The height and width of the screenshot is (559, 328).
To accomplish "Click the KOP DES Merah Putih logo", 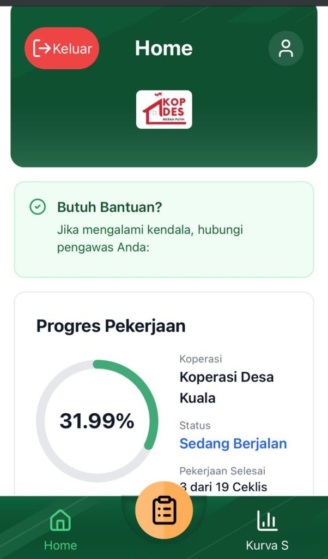I will pyautogui.click(x=164, y=109).
